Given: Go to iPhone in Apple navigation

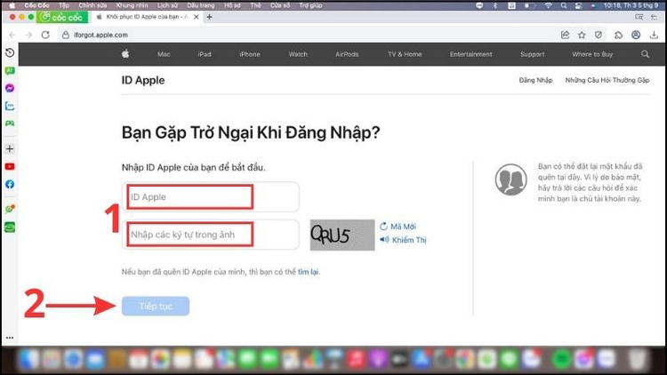Looking at the screenshot, I should [250, 54].
